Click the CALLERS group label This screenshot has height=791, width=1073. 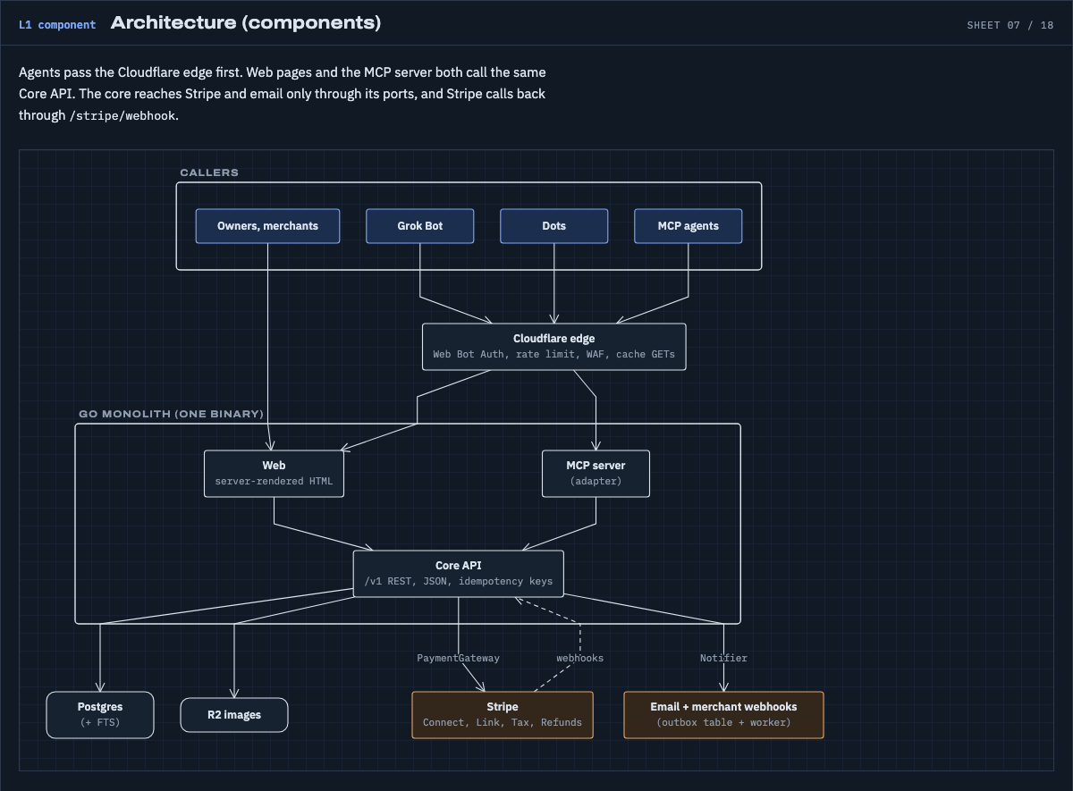coord(209,173)
